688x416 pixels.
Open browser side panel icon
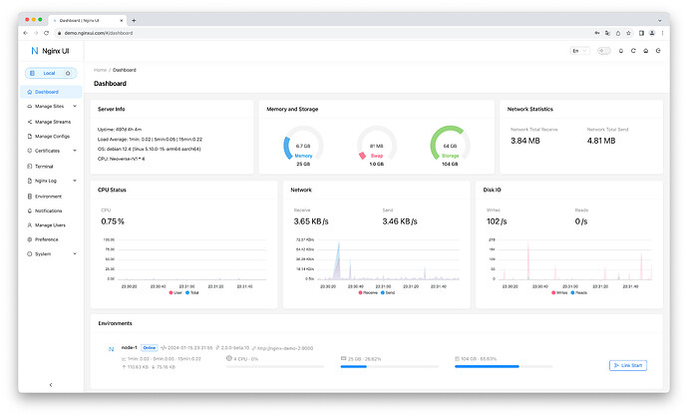[x=641, y=33]
